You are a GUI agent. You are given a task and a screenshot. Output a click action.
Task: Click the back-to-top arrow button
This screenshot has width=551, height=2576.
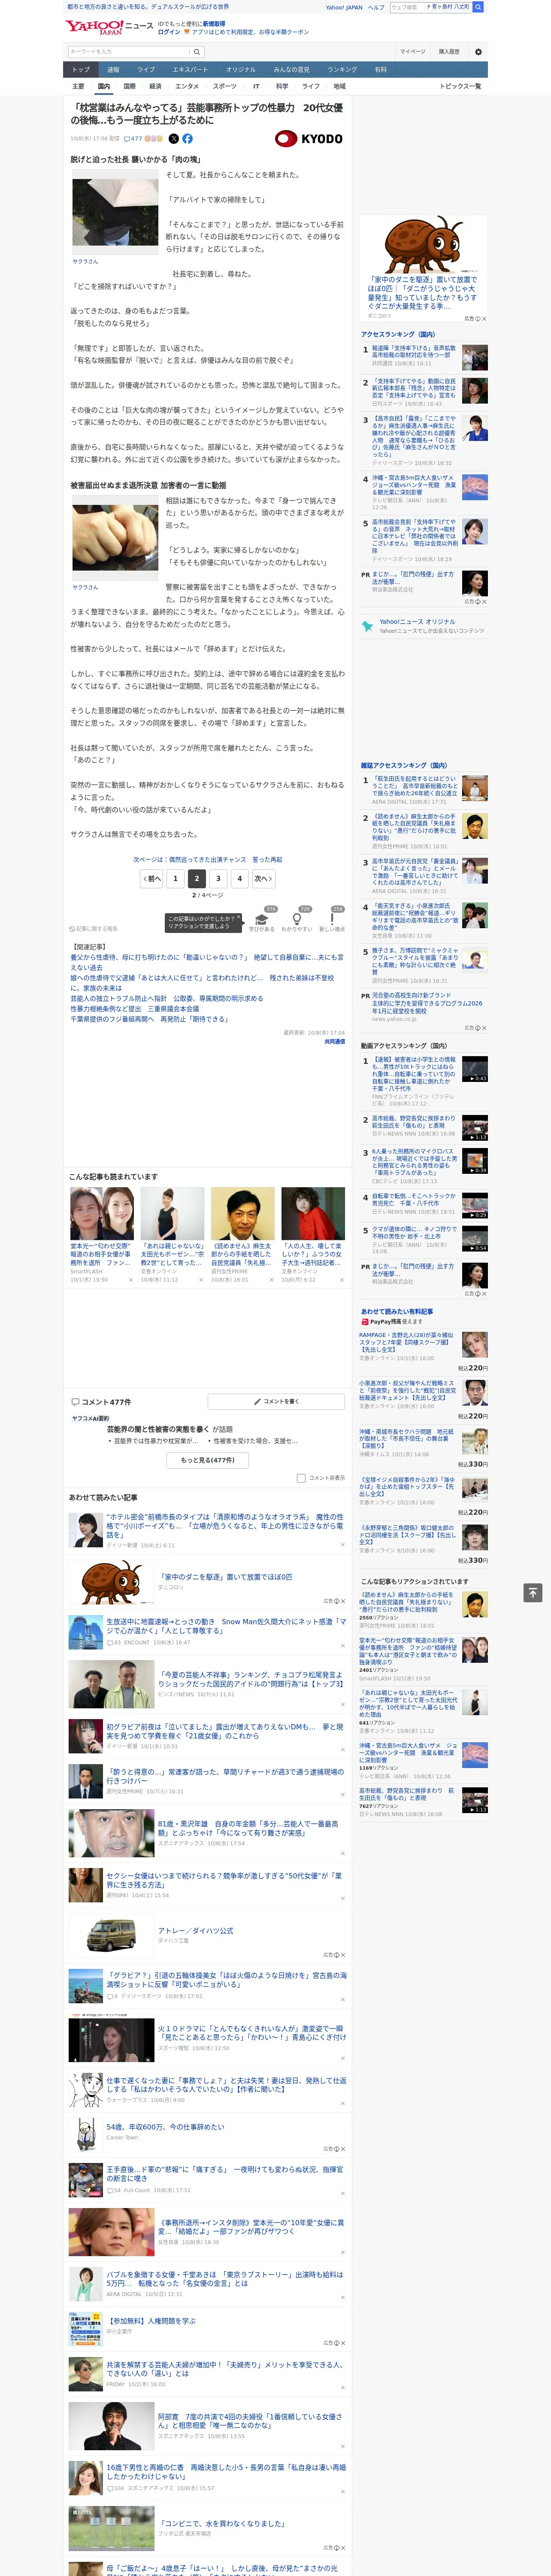533,1592
